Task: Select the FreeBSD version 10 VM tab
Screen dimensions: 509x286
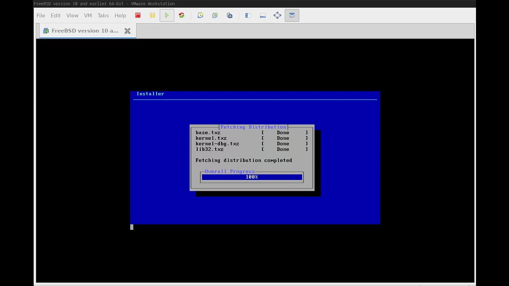Action: [x=87, y=31]
